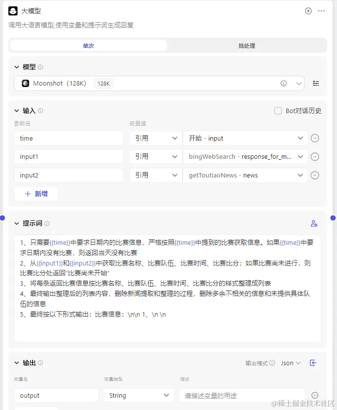Image resolution: width=337 pixels, height=410 pixels.
Task: Click the right blue connection port
Action: tap(333, 218)
